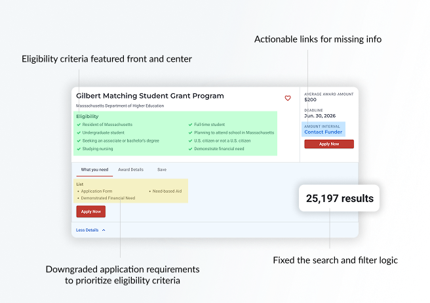This screenshot has width=430, height=303.
Task: Click the checkmark beside Resident of Massachusetts
Action: [79, 124]
